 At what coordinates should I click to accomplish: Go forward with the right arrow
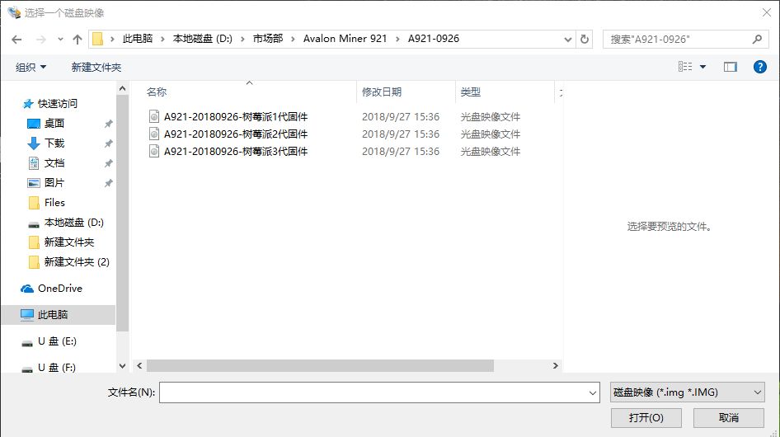(x=40, y=40)
